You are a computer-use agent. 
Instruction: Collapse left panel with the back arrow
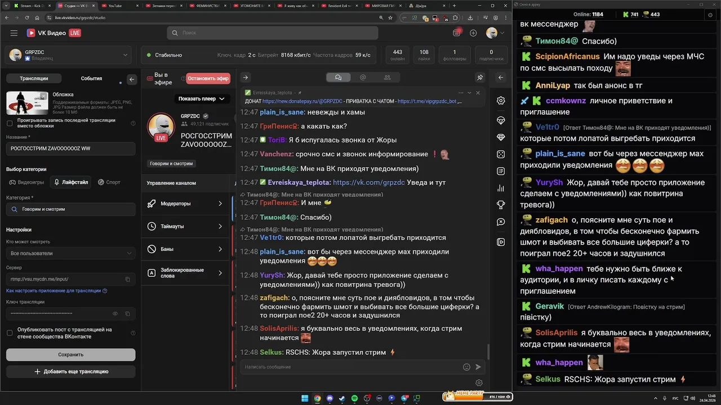click(x=132, y=79)
